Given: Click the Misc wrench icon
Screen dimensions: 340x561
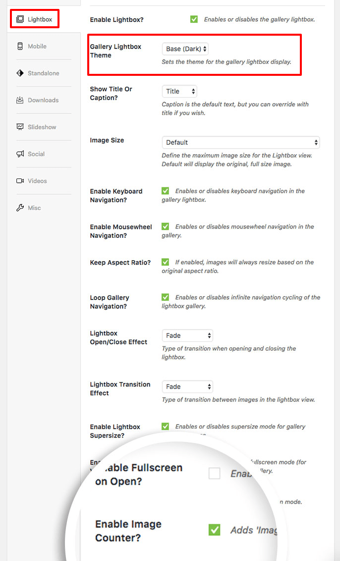Looking at the screenshot, I should 20,208.
